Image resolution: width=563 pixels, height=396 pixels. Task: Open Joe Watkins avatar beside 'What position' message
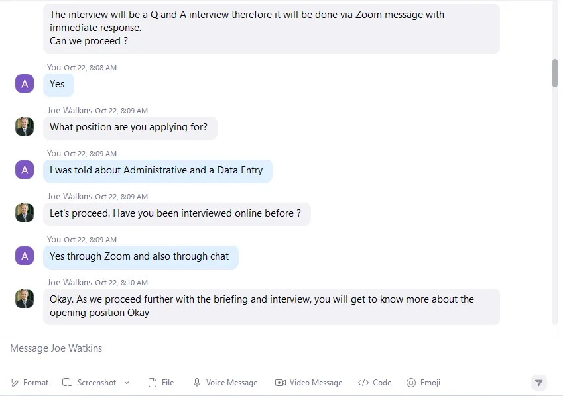tap(25, 126)
